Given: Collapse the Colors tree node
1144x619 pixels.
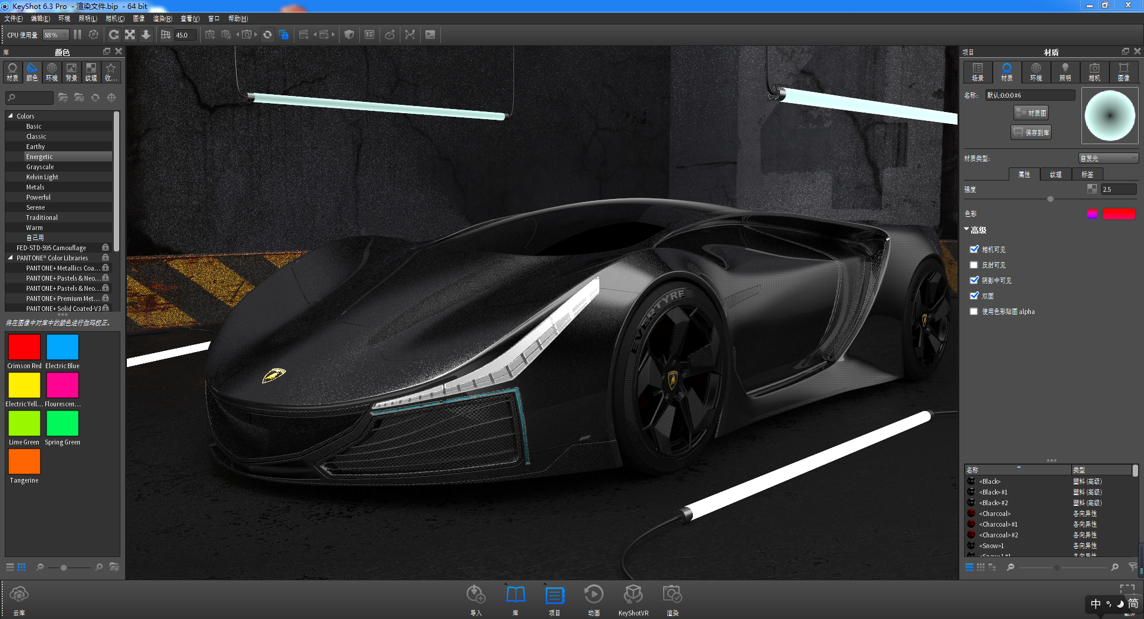Looking at the screenshot, I should [x=11, y=116].
